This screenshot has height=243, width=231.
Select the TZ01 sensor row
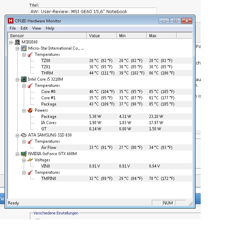pos(116,67)
